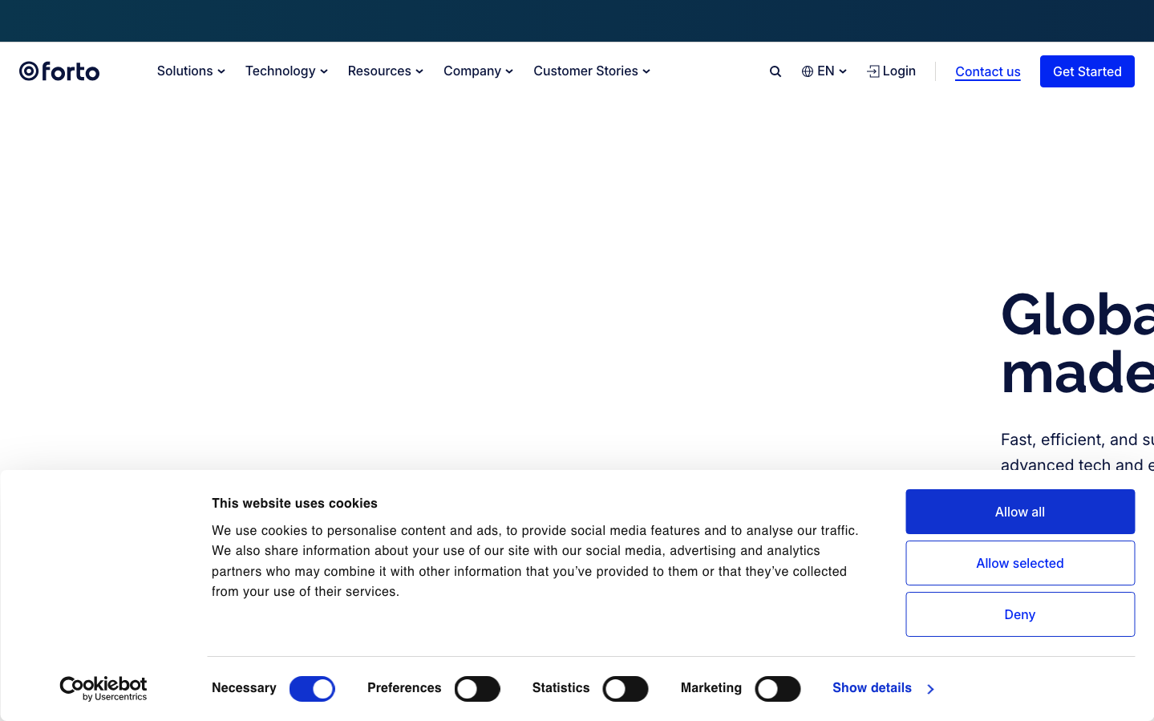Toggle the Necessary cookies switch

[x=312, y=689]
